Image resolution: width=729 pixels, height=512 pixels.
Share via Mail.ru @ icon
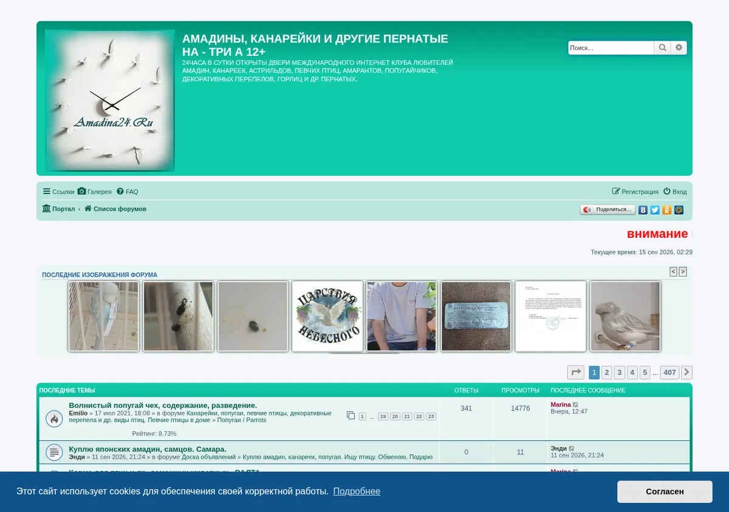coord(679,210)
